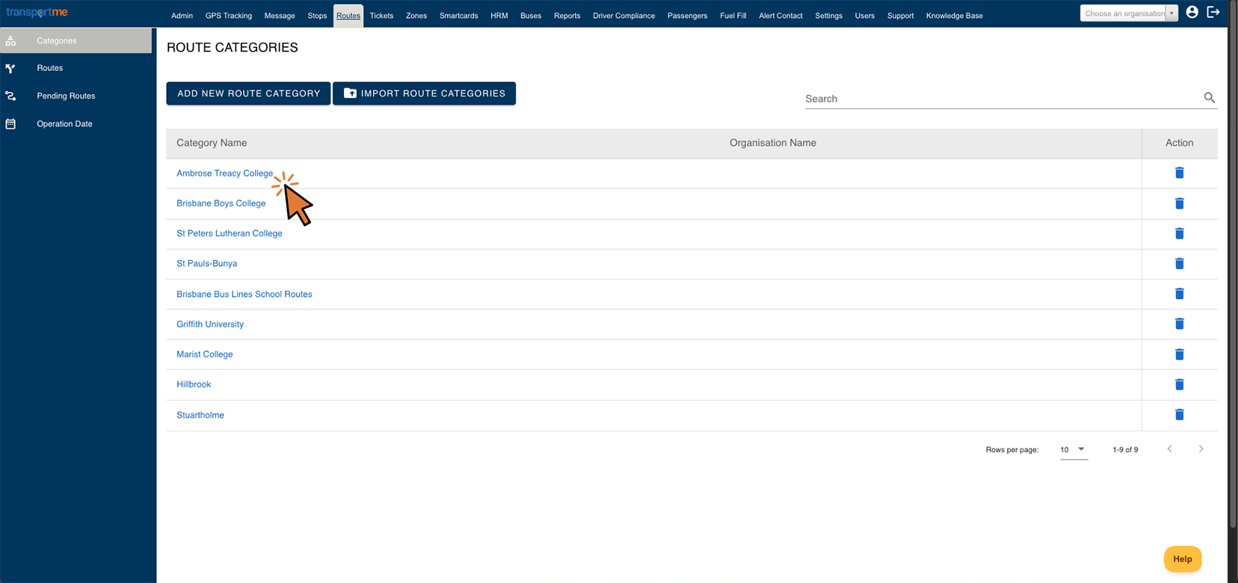
Task: Click the transportme logo
Action: [x=37, y=12]
